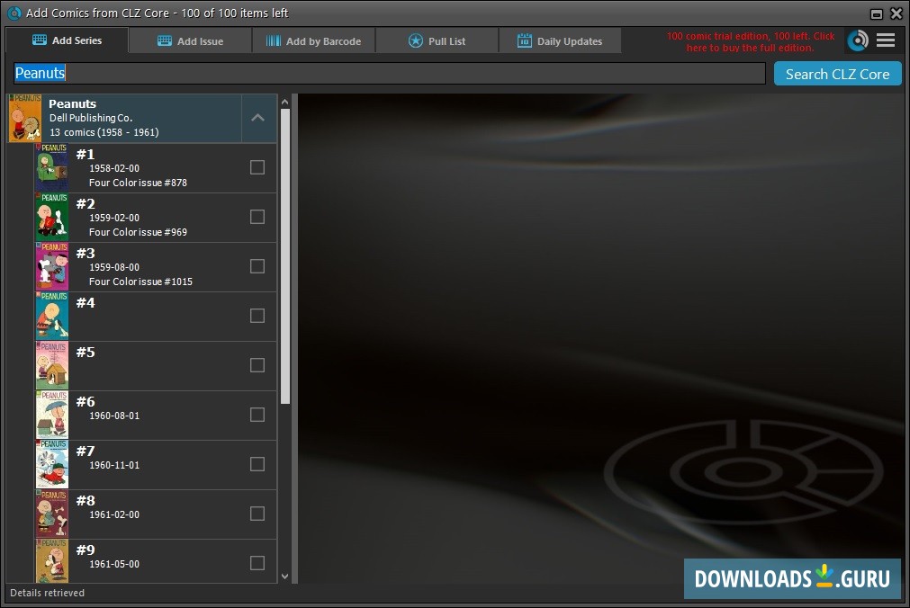Click the list scrollbar down arrow
Viewport: 910px width, 608px height.
coord(285,577)
